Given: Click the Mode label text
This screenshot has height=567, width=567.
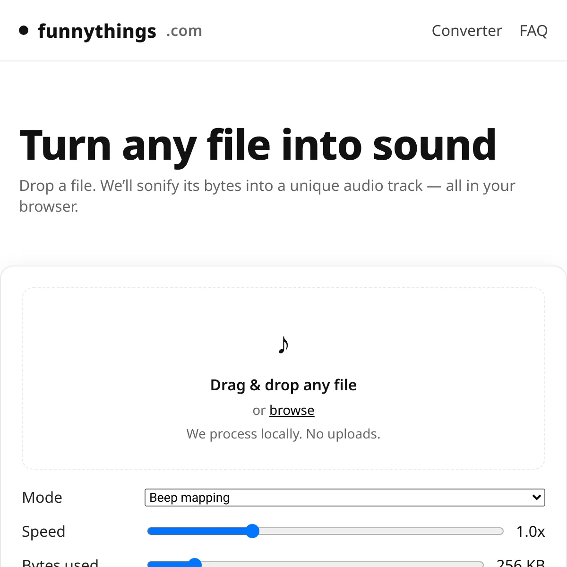Looking at the screenshot, I should [x=42, y=497].
